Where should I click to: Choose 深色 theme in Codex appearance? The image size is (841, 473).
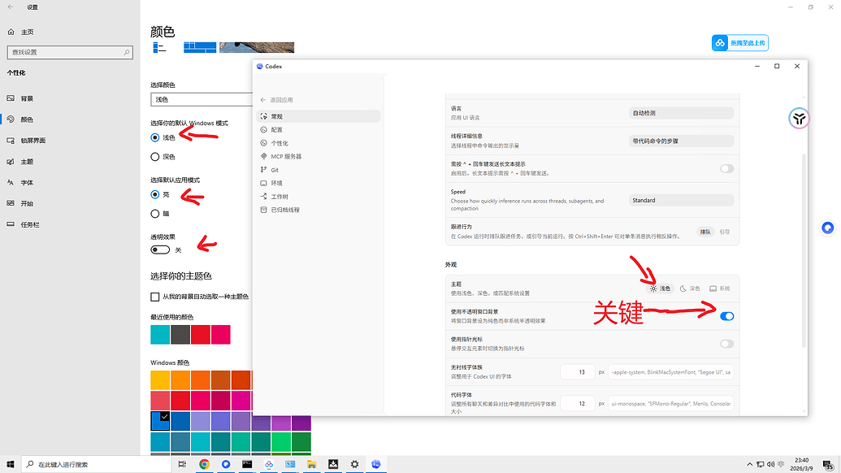[x=690, y=289]
